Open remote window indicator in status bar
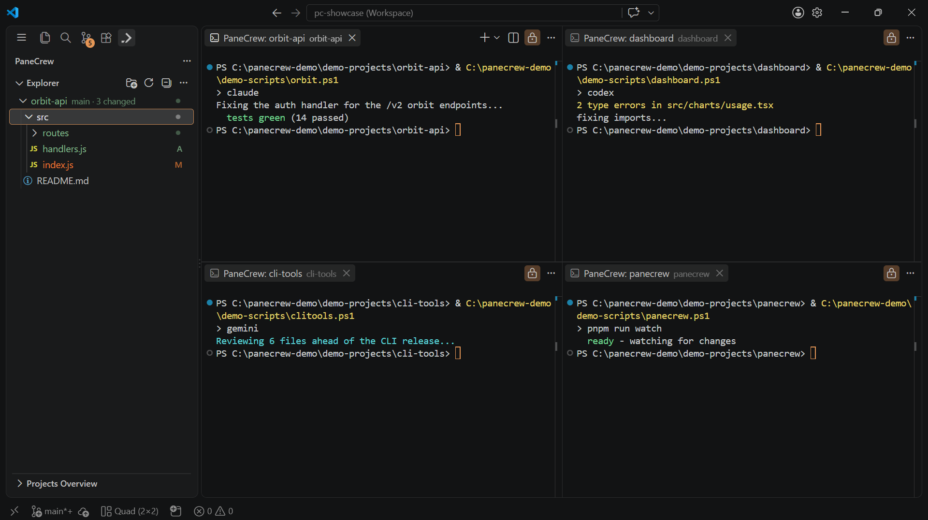Screen dimensions: 928x520 (14, 511)
